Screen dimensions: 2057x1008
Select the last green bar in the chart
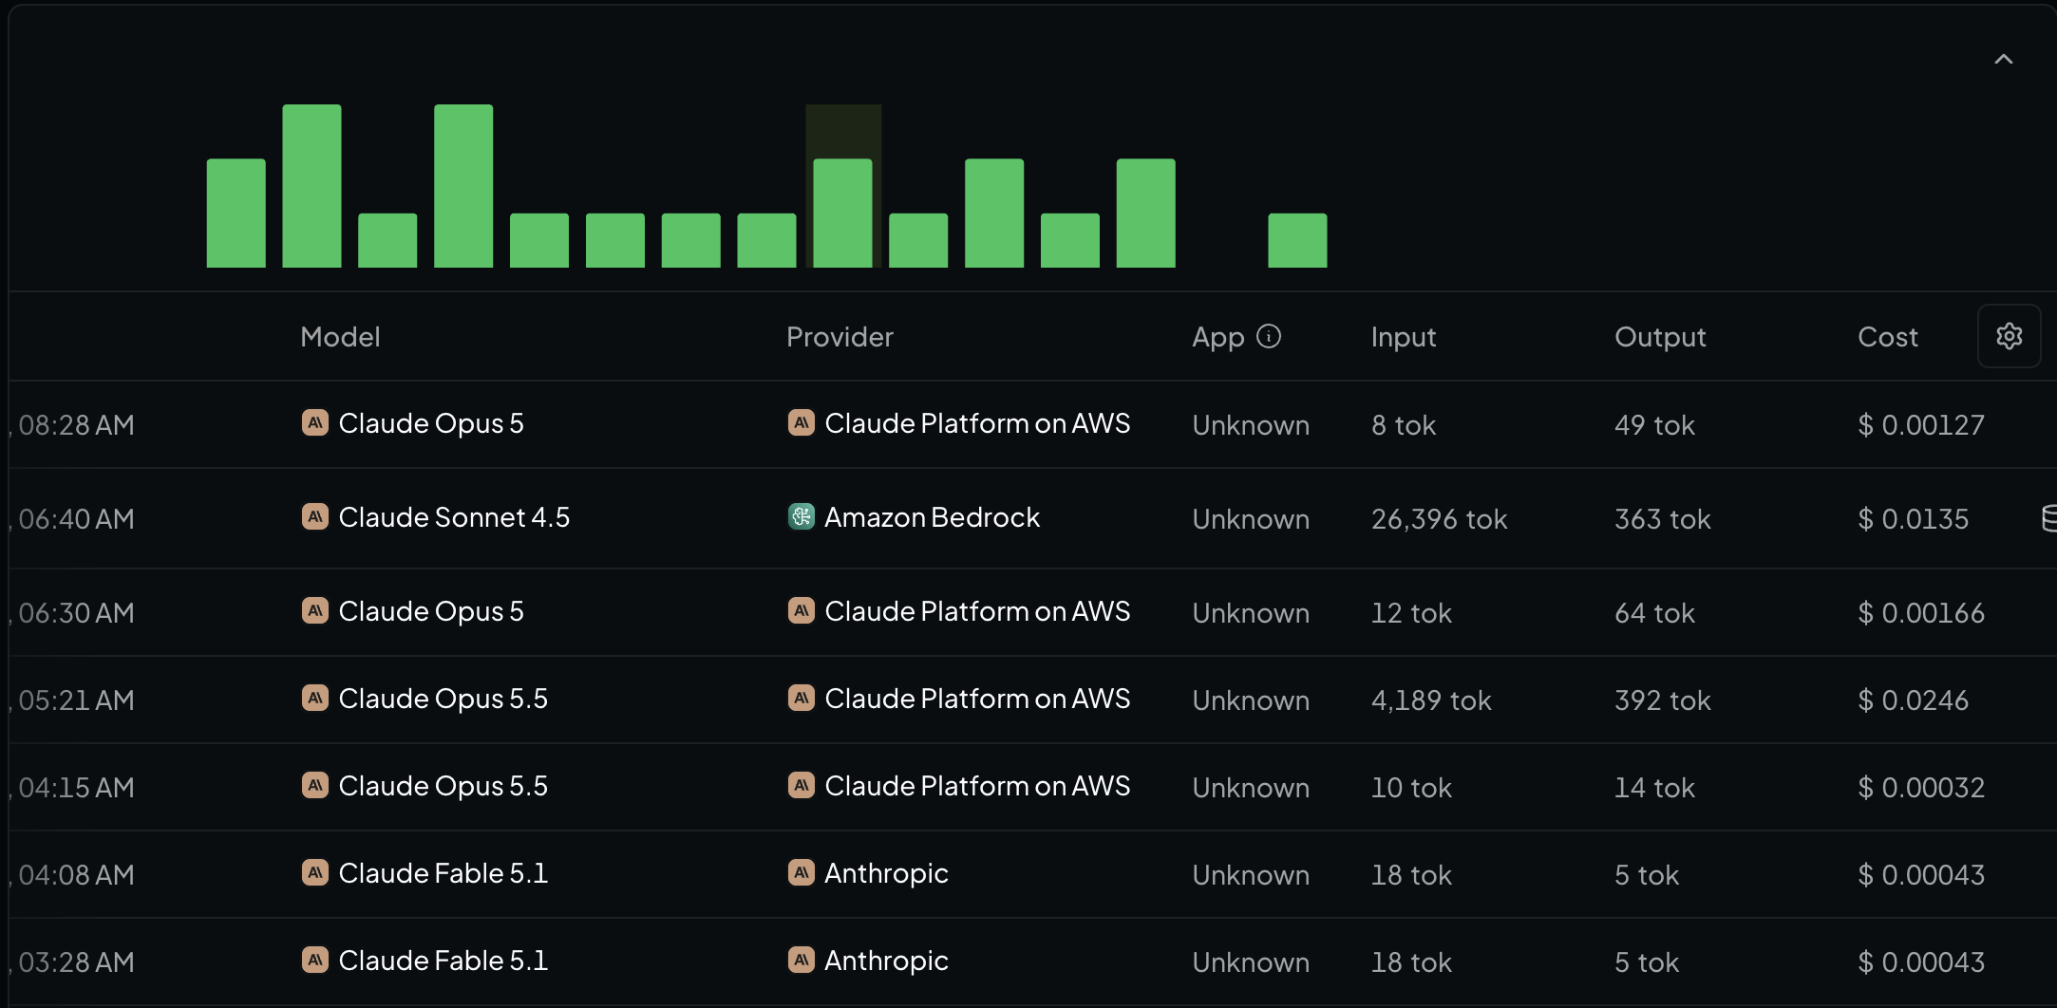(1297, 240)
